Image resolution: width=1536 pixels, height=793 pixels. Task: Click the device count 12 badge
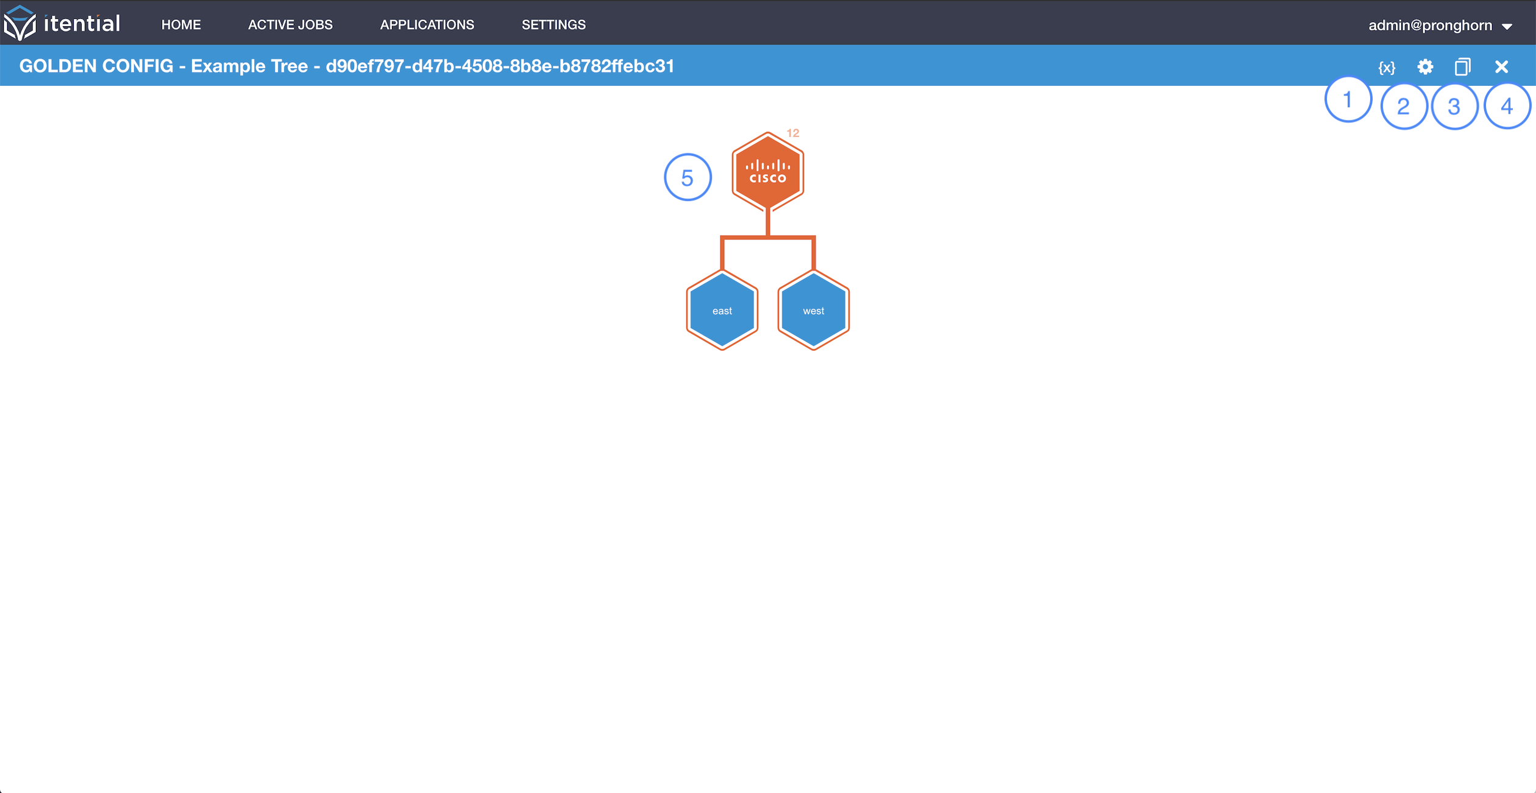tap(792, 133)
